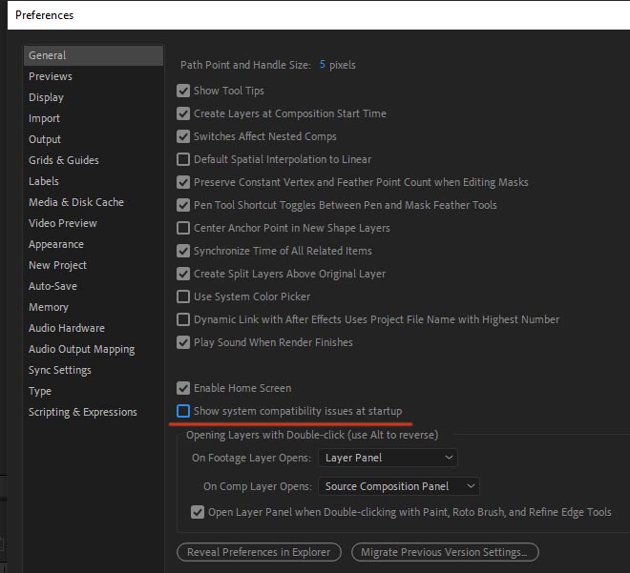Enable Default Spatial Interpolation to Linear
The image size is (630, 573).
click(183, 159)
